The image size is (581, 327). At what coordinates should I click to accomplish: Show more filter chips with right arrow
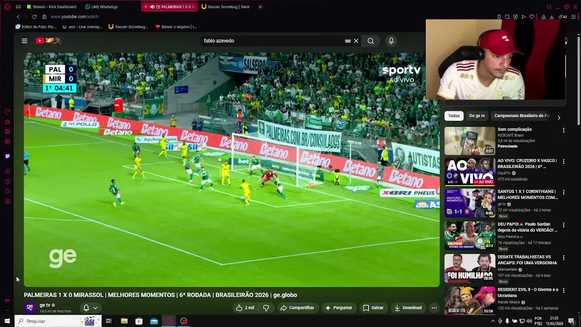[559, 117]
